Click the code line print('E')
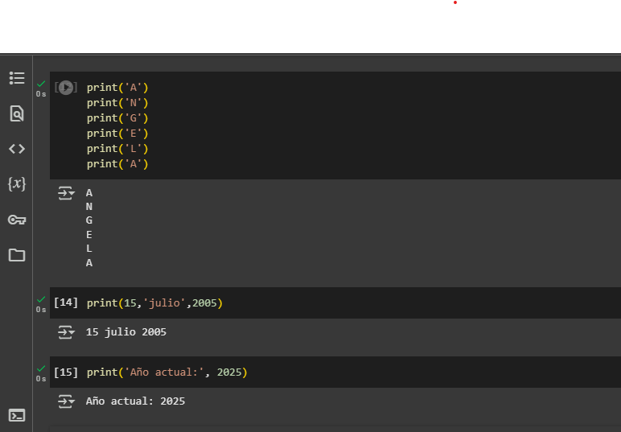 117,134
